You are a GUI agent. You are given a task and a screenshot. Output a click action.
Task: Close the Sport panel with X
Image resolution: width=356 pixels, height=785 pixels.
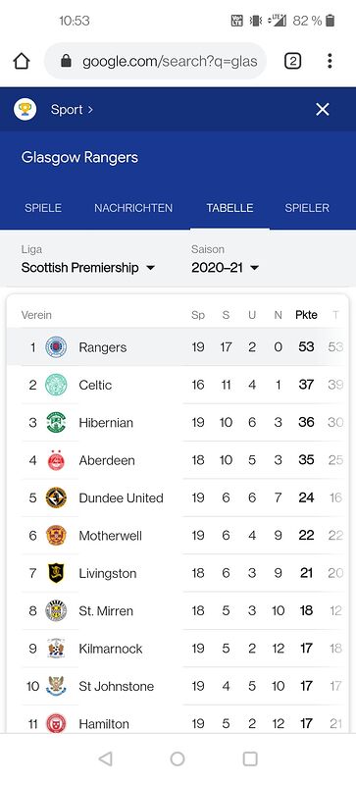click(323, 109)
